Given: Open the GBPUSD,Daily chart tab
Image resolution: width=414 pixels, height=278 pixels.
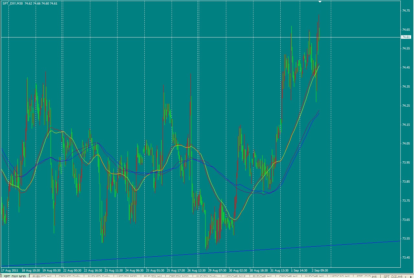Looking at the screenshot, I should [x=69, y=276].
